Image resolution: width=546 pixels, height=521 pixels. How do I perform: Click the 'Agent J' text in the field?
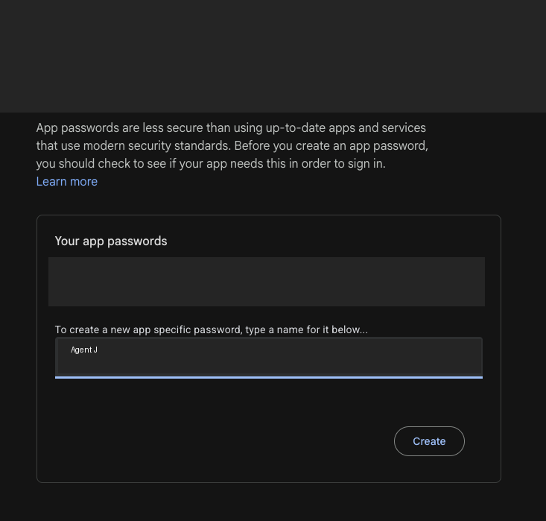[84, 350]
